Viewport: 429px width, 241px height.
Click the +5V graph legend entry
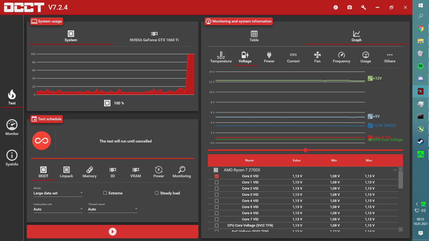374,116
